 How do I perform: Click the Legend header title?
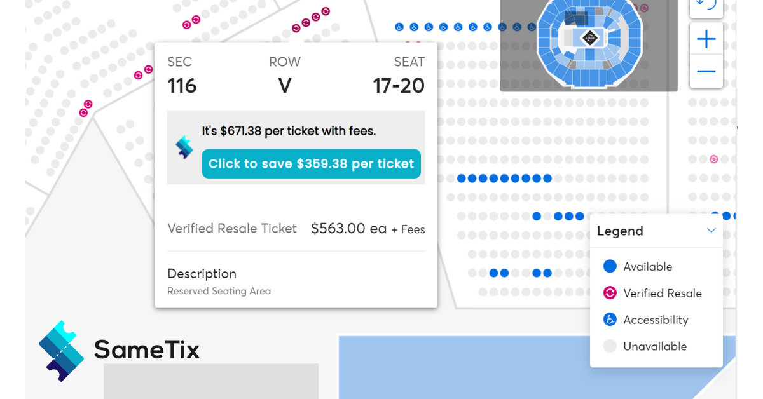tap(620, 231)
